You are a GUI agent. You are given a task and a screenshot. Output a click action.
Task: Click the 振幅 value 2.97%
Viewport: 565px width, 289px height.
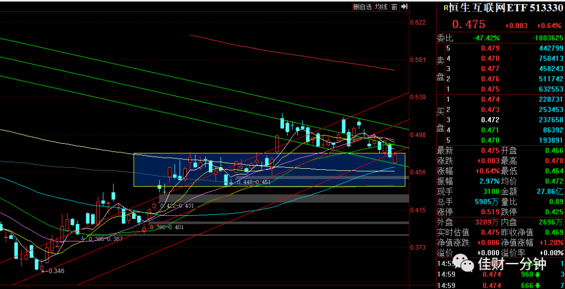[490, 181]
